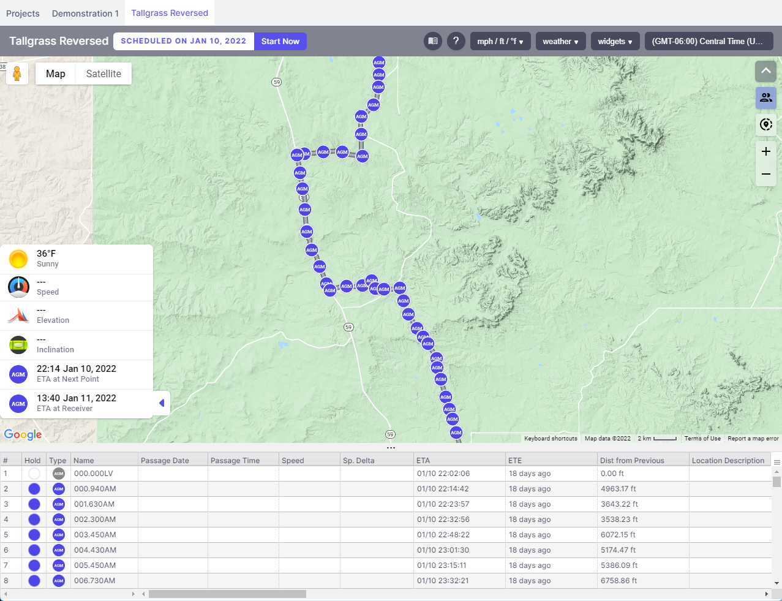
Task: Click the question mark help icon
Action: 456,41
